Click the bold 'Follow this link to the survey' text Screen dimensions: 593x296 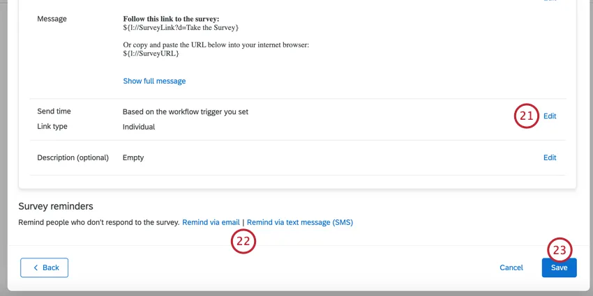pyautogui.click(x=171, y=19)
